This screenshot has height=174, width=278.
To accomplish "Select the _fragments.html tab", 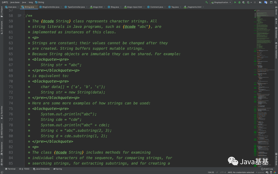I will coord(194,7).
